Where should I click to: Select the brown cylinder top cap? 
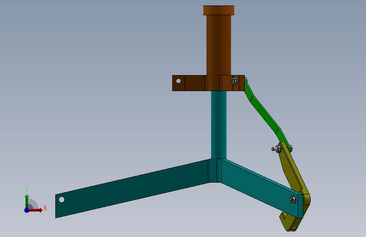pos(219,10)
